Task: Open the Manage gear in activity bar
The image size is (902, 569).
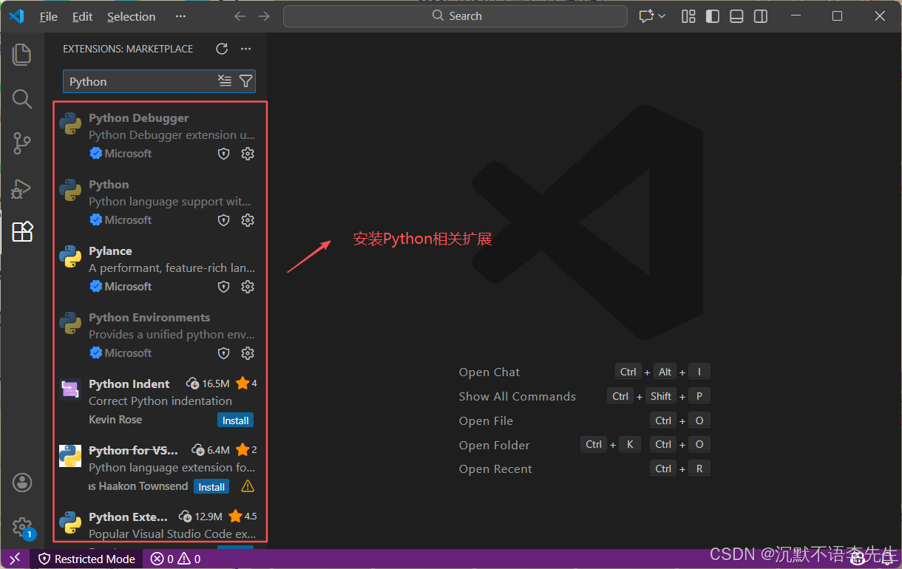Action: click(x=22, y=527)
